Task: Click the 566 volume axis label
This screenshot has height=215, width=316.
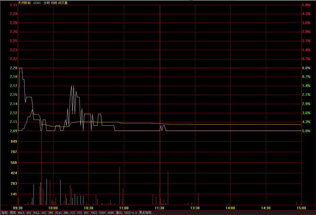Action: coord(14,162)
